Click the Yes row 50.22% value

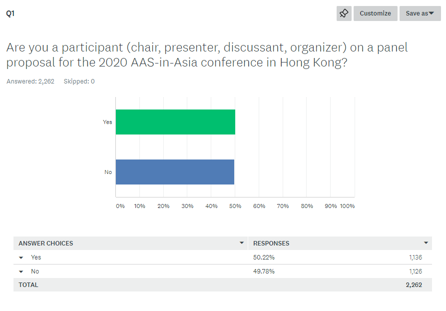click(264, 257)
